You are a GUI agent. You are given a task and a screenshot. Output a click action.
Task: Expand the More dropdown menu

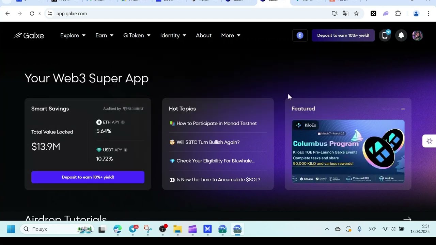(x=231, y=35)
